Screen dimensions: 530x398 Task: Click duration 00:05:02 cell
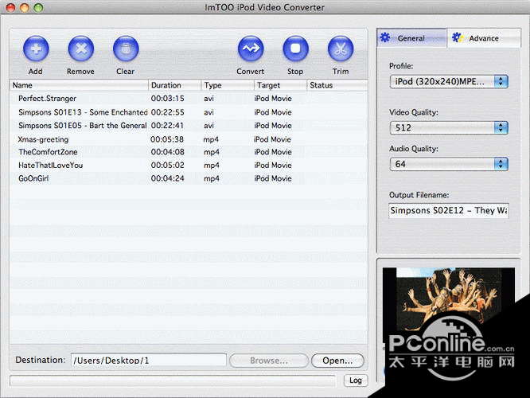click(x=168, y=166)
